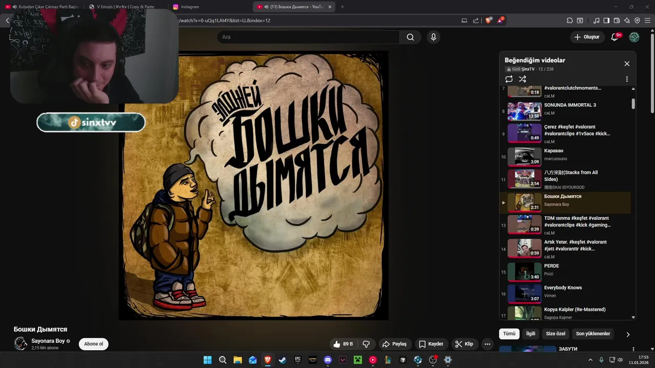The width and height of the screenshot is (655, 368).
Task: Switch to the Kutudan Çıkar Çıkmaz browser tab
Action: [x=42, y=7]
